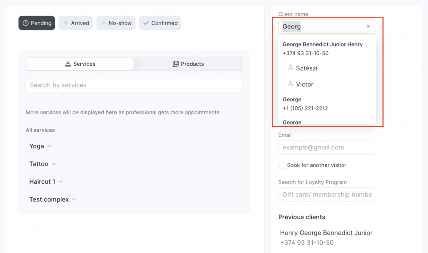Click the Search by services field
The height and width of the screenshot is (253, 428).
tap(134, 85)
